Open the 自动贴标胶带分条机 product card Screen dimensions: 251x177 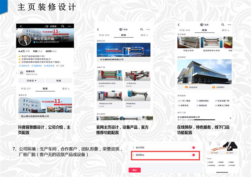(110, 79)
